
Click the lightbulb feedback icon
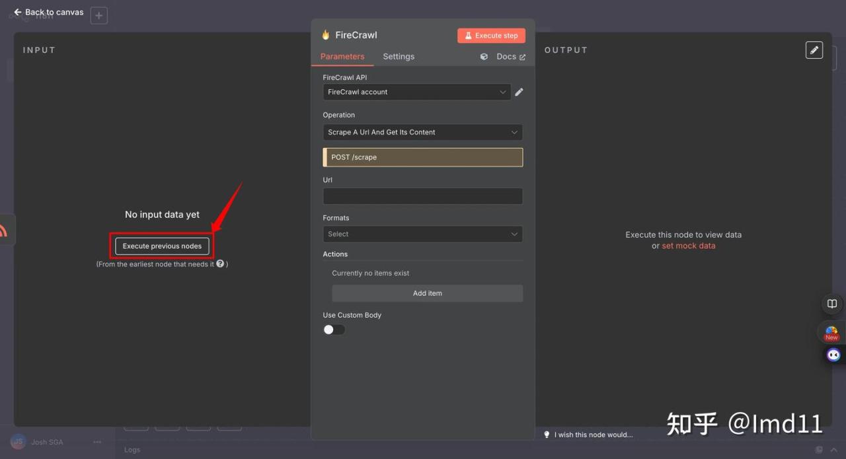(547, 435)
